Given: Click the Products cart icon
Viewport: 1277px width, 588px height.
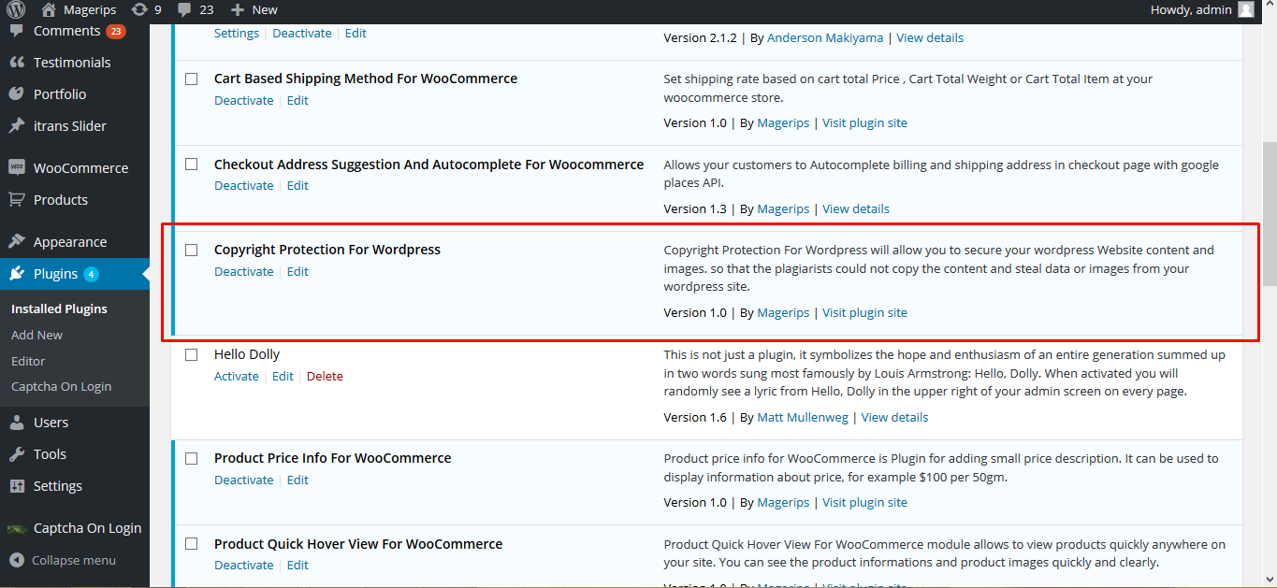Looking at the screenshot, I should pos(17,200).
